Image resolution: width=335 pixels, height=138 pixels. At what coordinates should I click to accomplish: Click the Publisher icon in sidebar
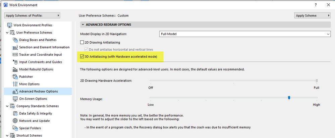[15, 77]
